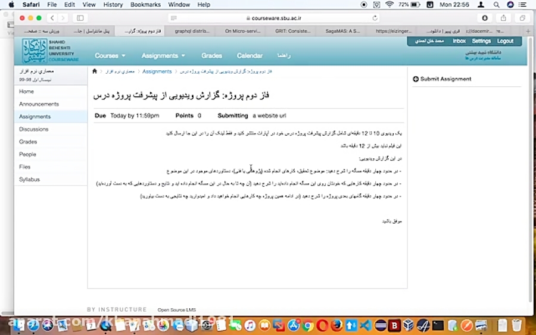Open the Settings link
The image size is (536, 335).
click(x=481, y=41)
